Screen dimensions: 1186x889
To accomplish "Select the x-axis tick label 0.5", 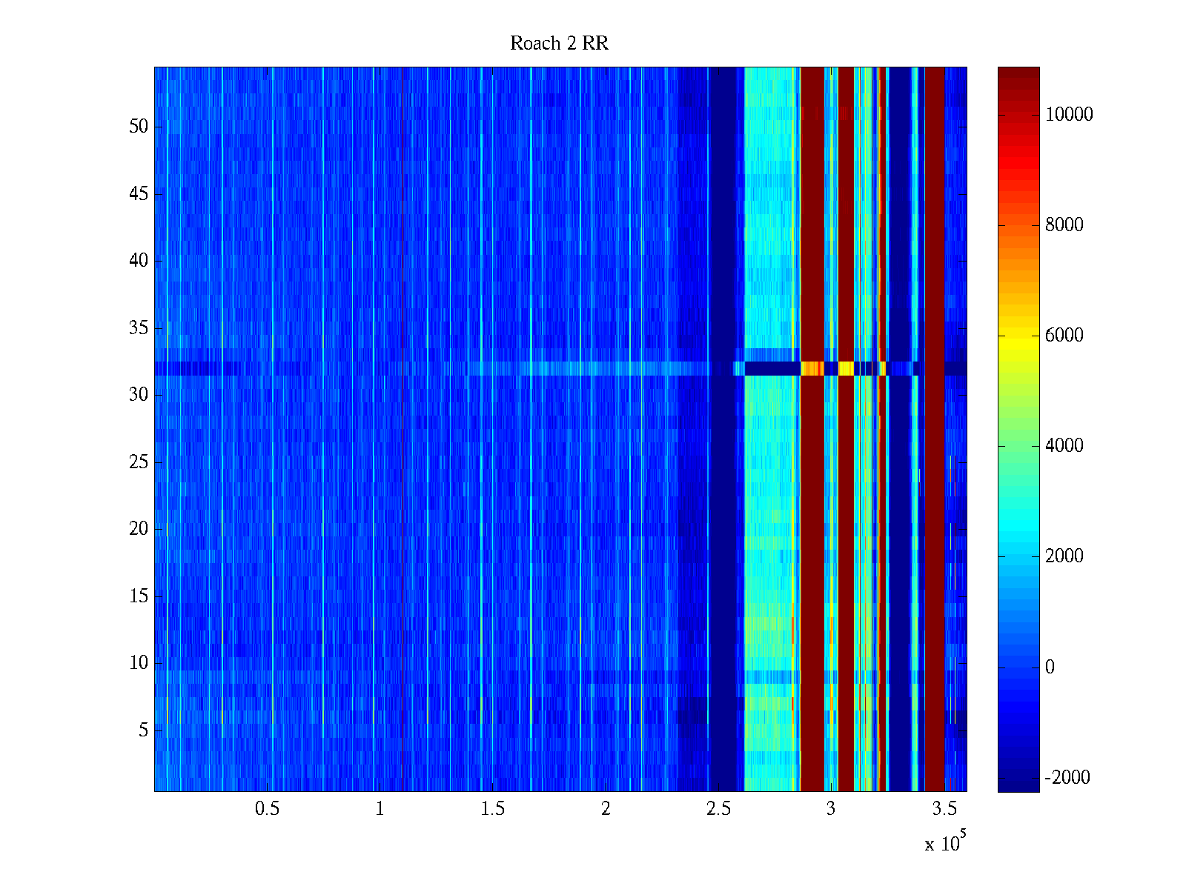I will click(267, 809).
